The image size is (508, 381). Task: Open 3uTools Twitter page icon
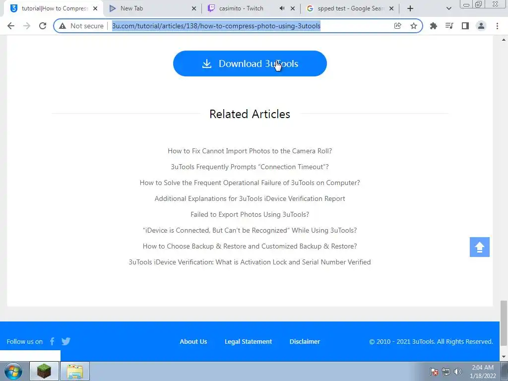point(66,341)
